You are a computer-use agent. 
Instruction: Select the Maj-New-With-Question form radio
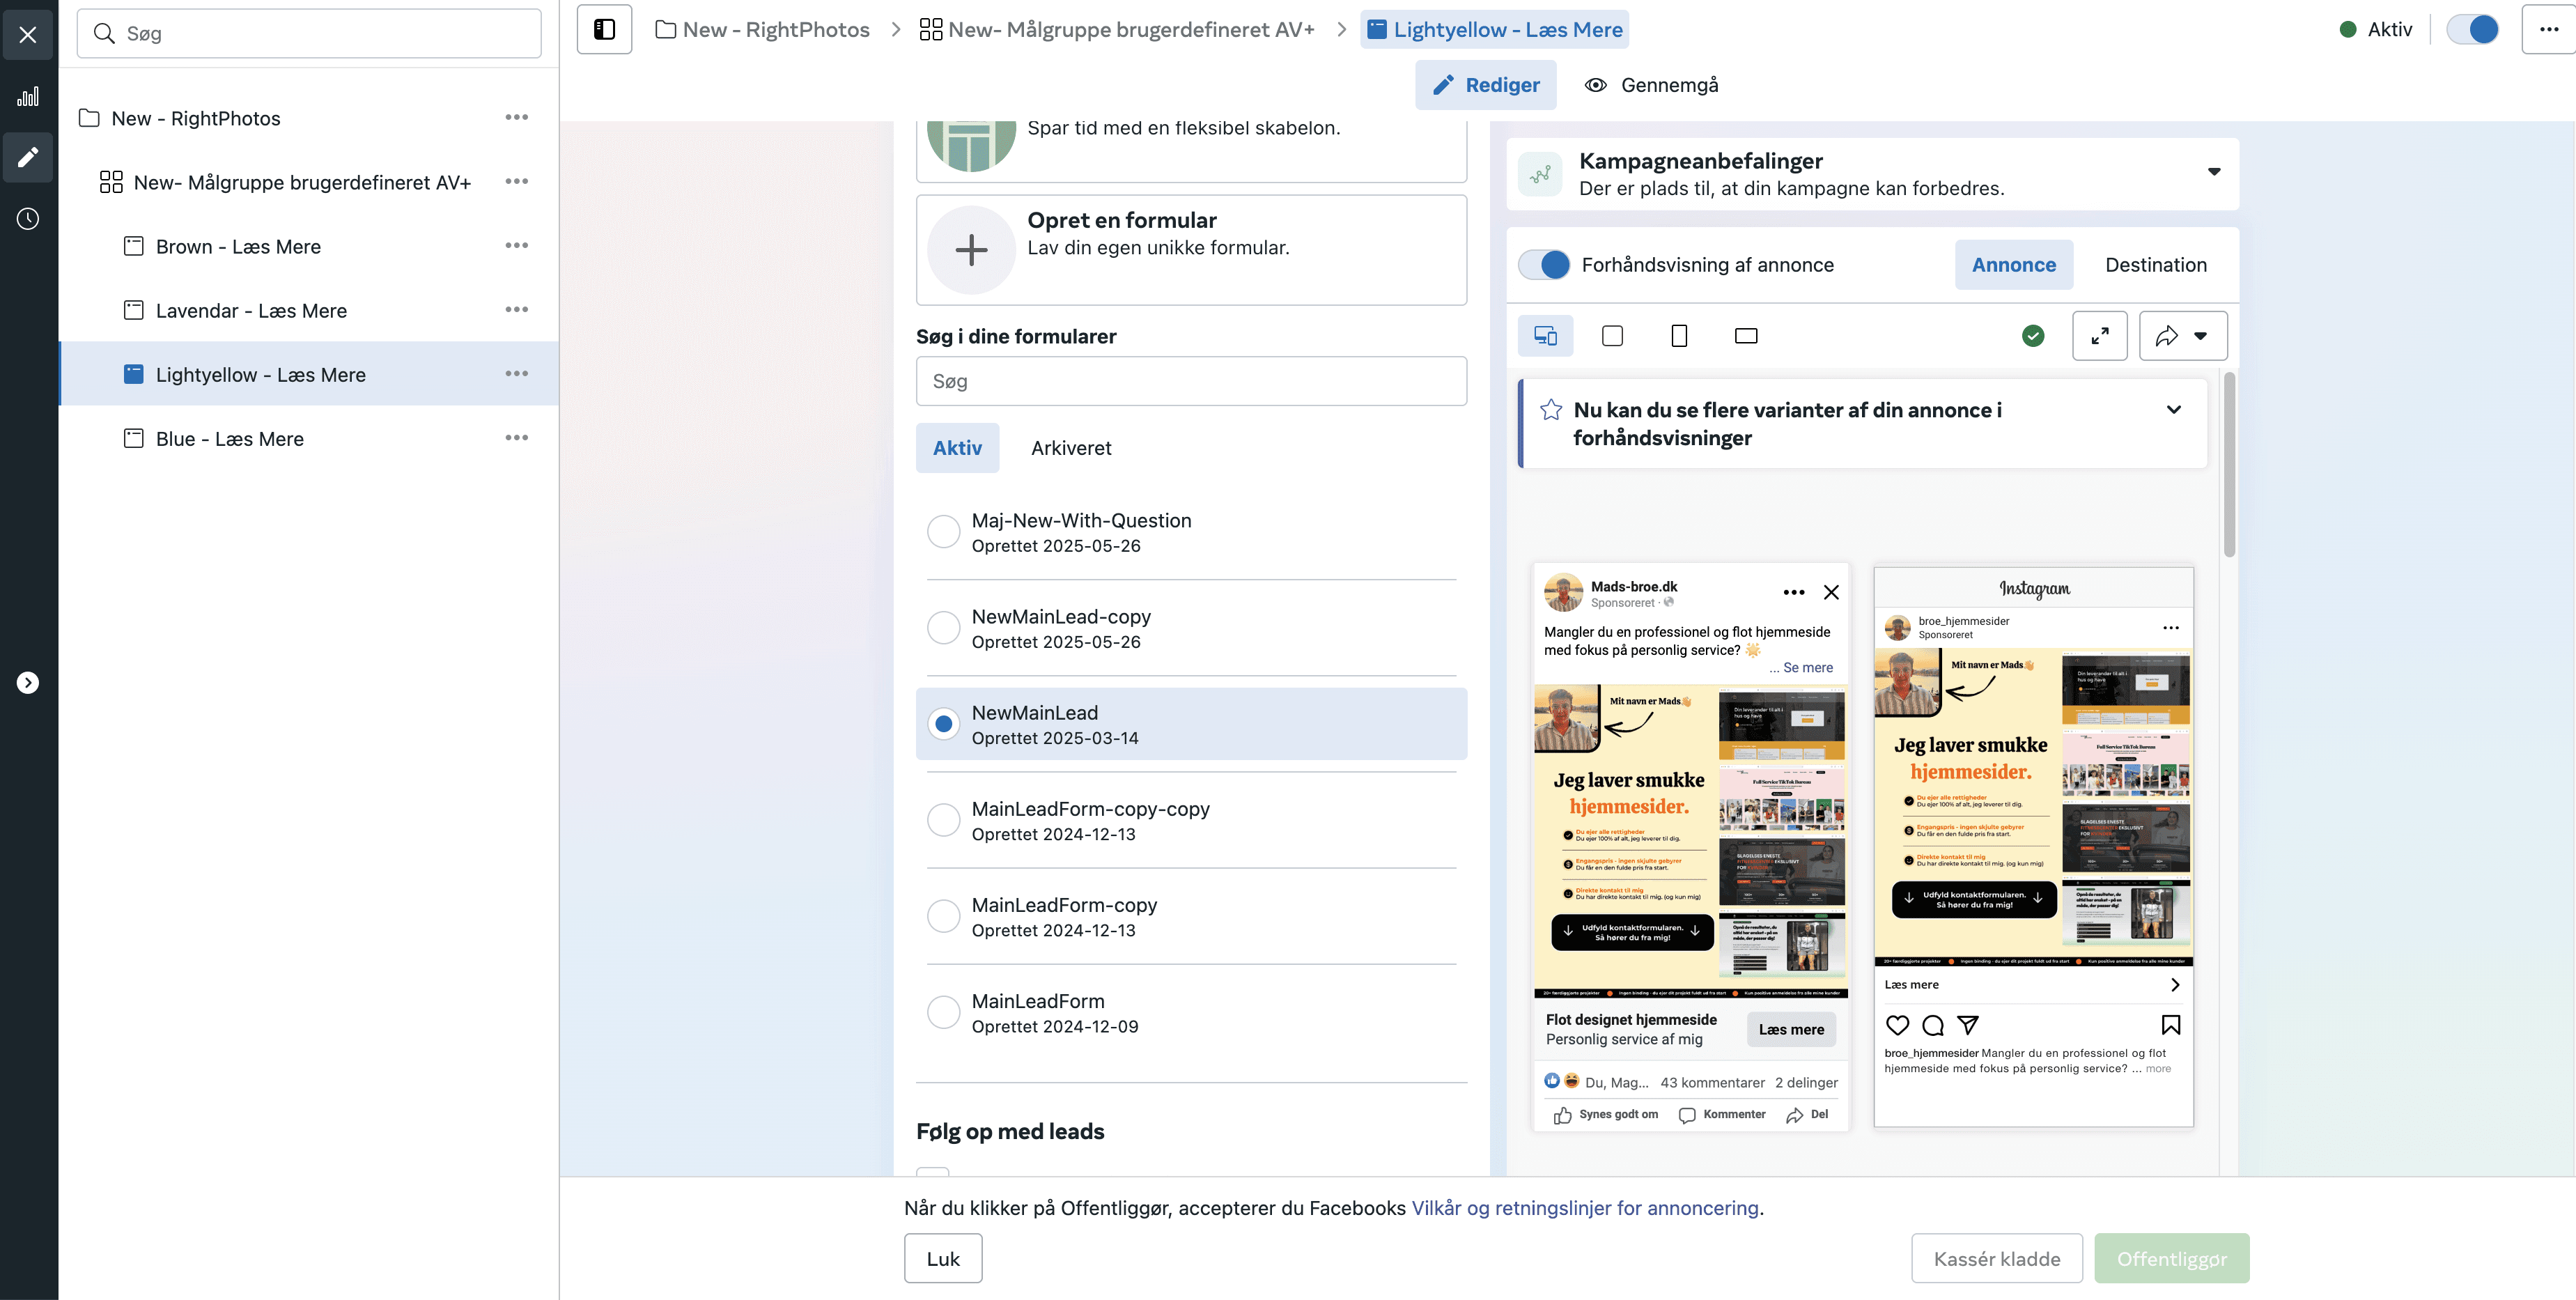tap(943, 532)
